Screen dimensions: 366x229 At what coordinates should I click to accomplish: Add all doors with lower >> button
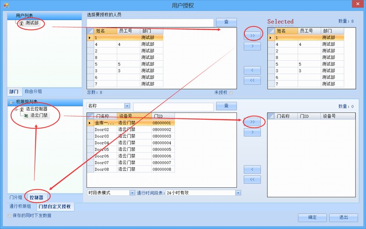[252, 122]
